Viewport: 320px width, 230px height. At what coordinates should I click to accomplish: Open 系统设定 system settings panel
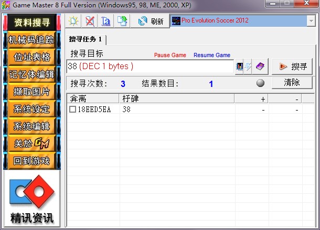(31, 109)
